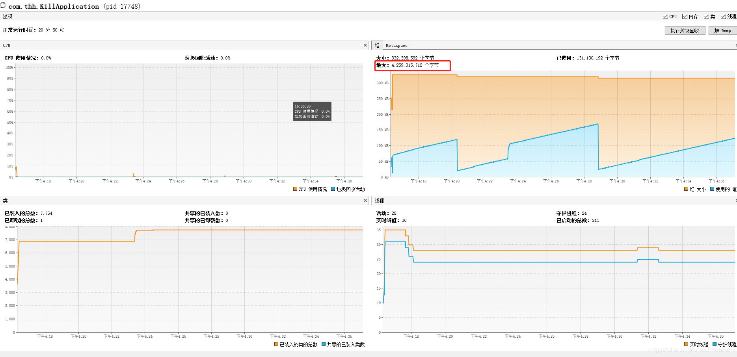The width and height of the screenshot is (737, 357).
Task: Click the orange 实时线程 legend icon
Action: (x=686, y=344)
